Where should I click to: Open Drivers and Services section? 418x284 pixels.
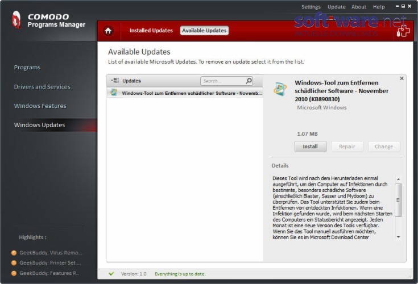(x=42, y=87)
